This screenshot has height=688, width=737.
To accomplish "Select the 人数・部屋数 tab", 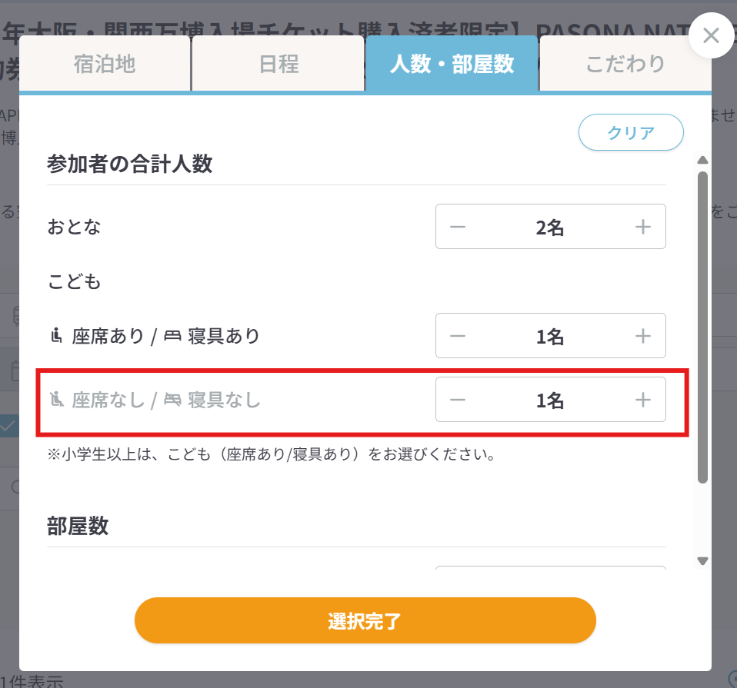I will [x=452, y=64].
